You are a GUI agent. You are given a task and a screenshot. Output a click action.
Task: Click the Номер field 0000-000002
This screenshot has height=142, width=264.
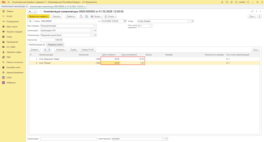pyautogui.click(x=69, y=21)
